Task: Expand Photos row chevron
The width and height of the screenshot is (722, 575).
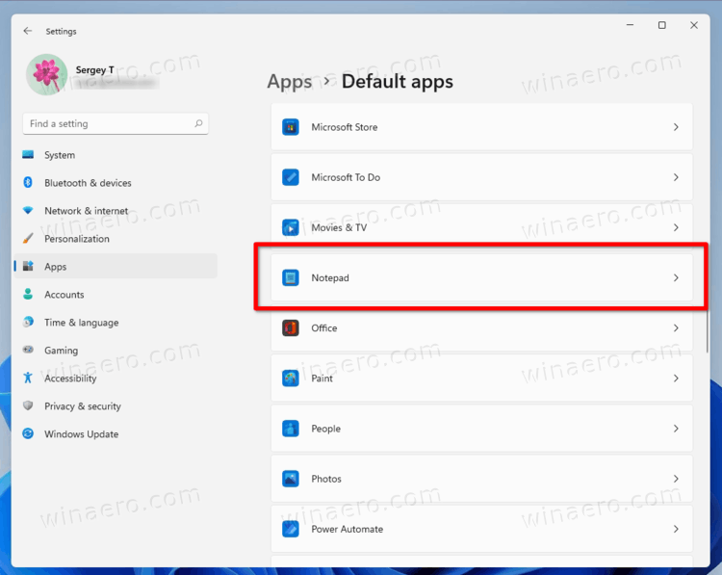Action: pos(676,479)
